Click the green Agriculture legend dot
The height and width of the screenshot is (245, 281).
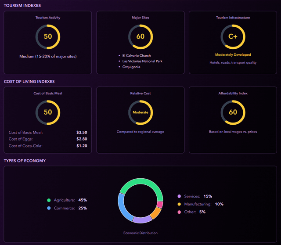click(49, 200)
